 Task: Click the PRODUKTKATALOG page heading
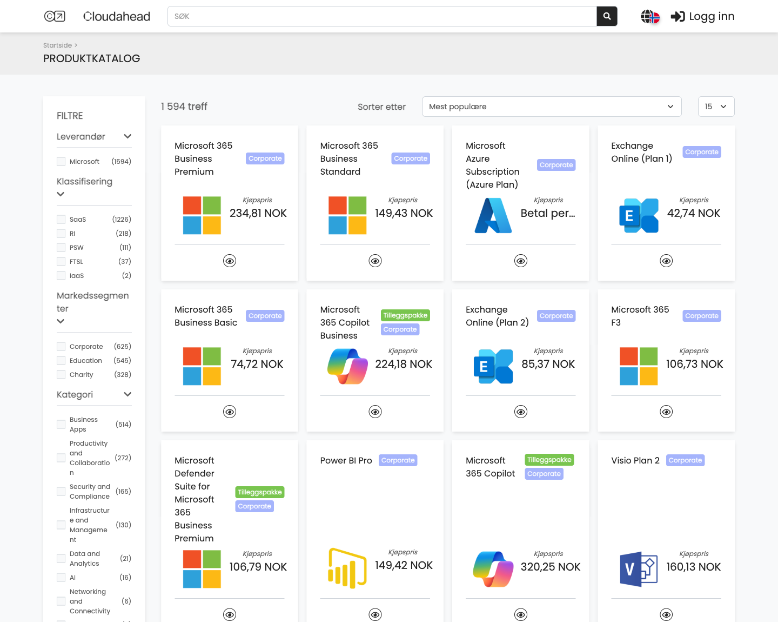click(92, 58)
